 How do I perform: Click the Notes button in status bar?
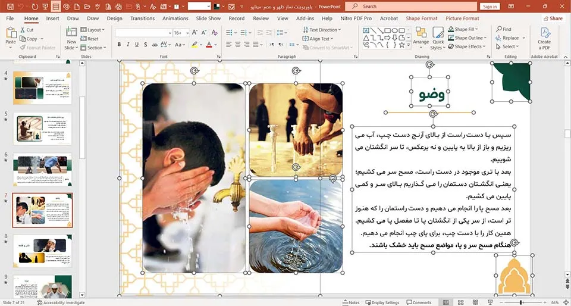[x=351, y=302]
